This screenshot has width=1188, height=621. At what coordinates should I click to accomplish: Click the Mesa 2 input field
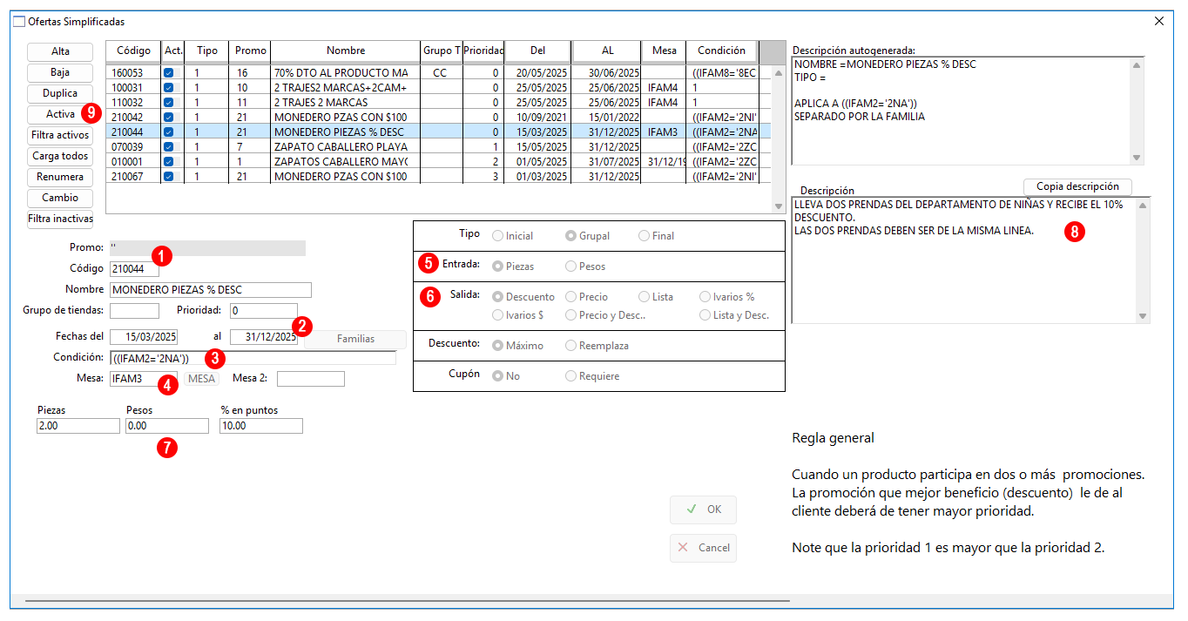(x=311, y=379)
